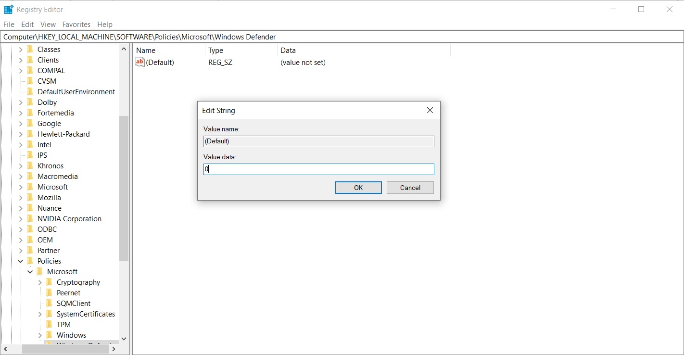Collapse the Microsoft node under Policies
Screen dimensions: 684x355
coord(30,271)
